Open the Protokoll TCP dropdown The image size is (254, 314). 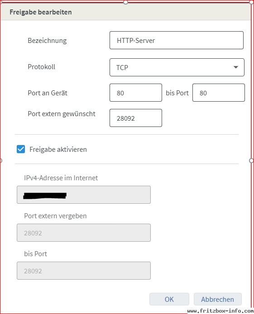pyautogui.click(x=177, y=67)
